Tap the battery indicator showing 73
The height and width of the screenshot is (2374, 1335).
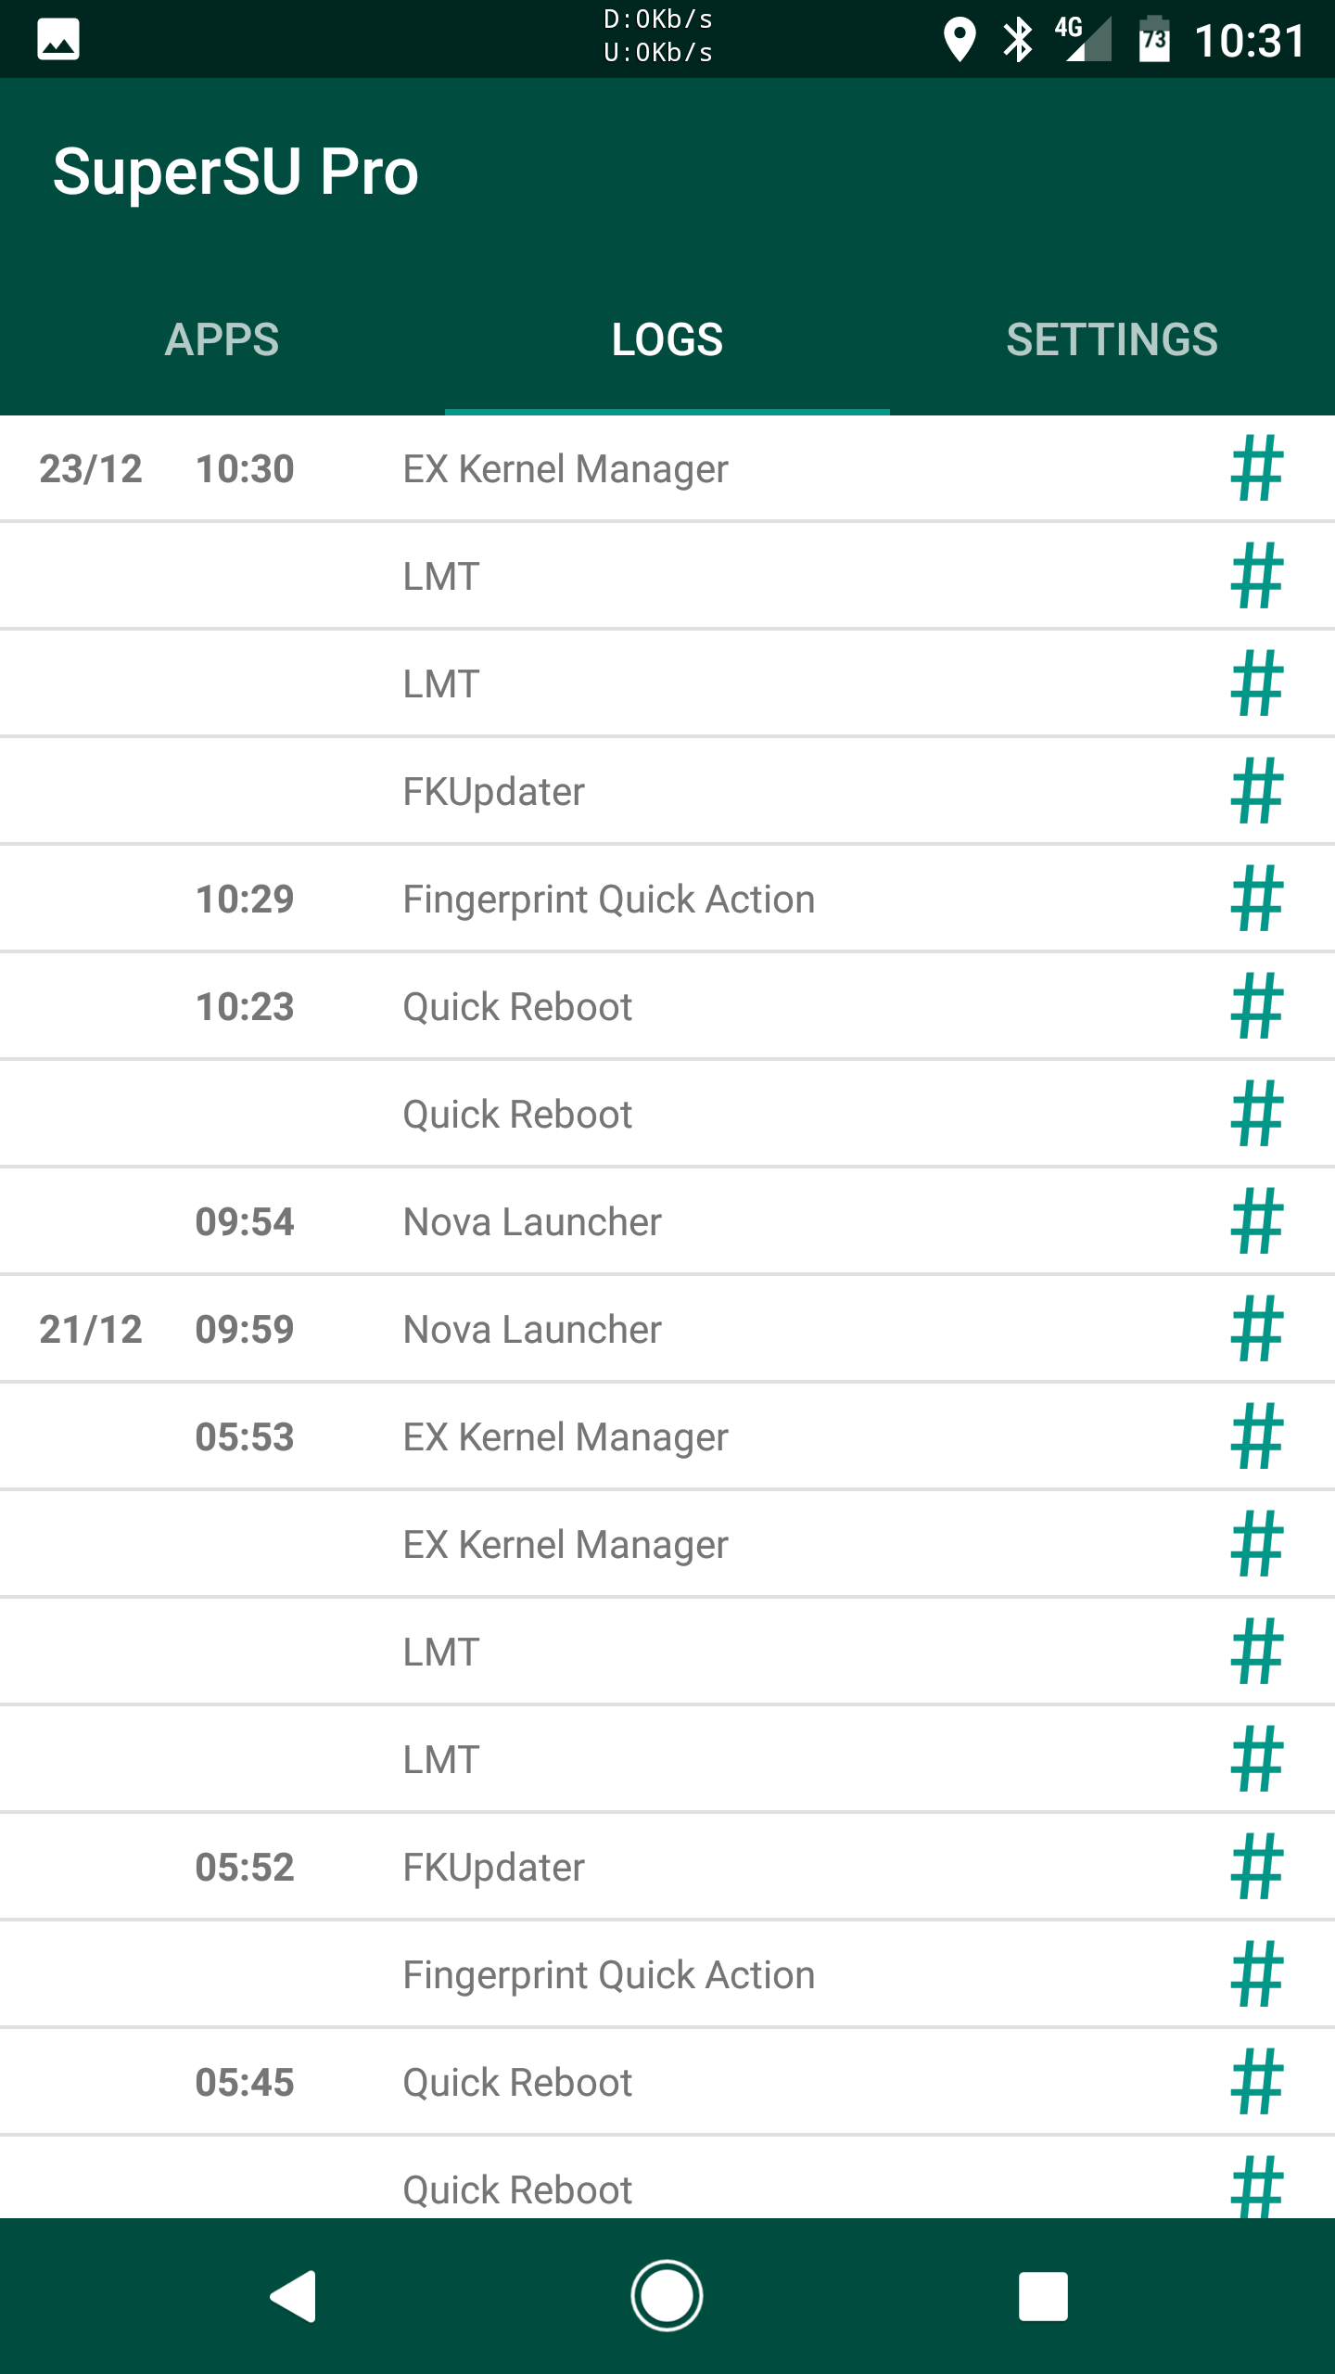click(1154, 40)
